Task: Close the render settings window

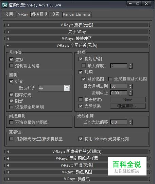Action: (x=146, y=4)
